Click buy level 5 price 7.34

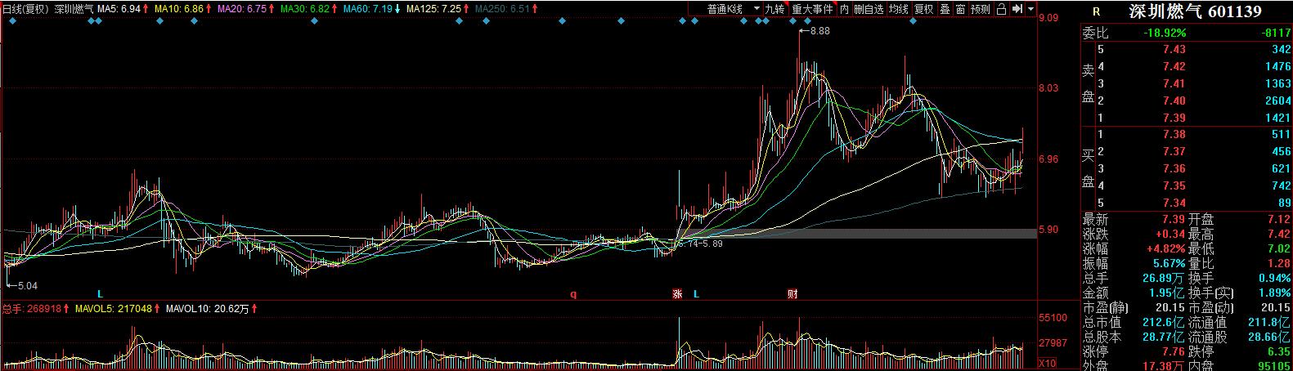(1174, 203)
